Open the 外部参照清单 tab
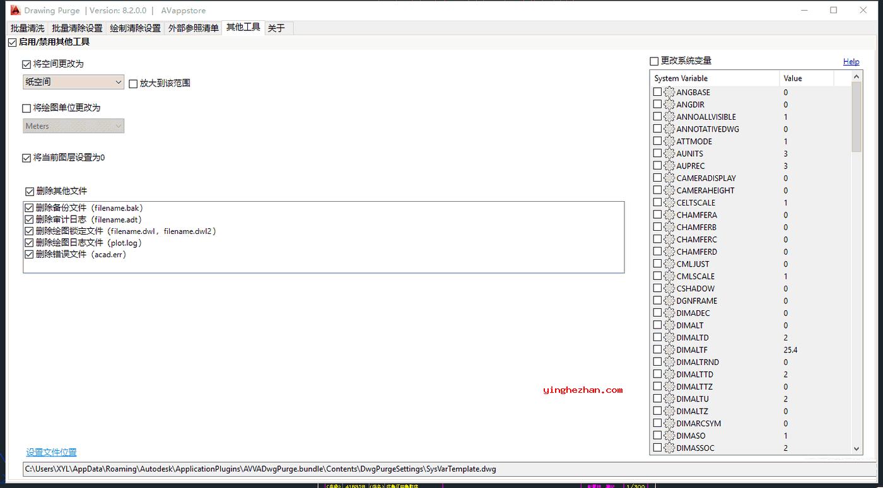 pos(193,28)
